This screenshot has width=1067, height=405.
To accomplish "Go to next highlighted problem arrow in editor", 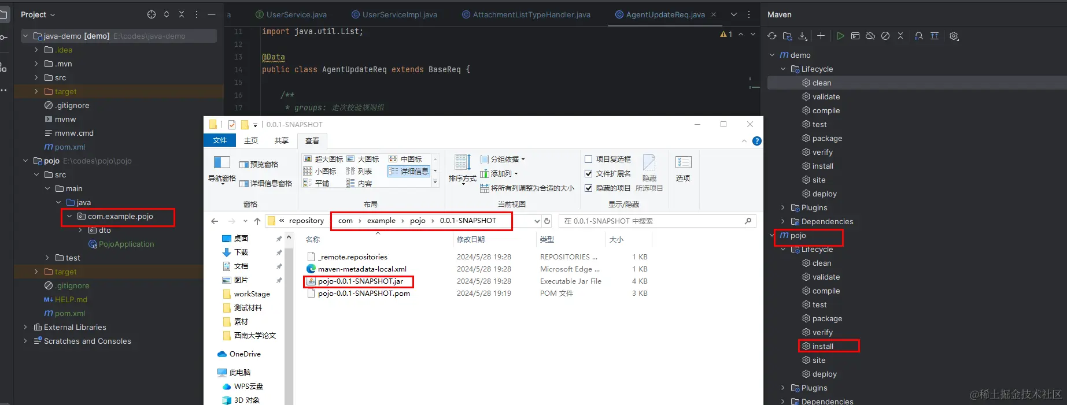I will (753, 34).
